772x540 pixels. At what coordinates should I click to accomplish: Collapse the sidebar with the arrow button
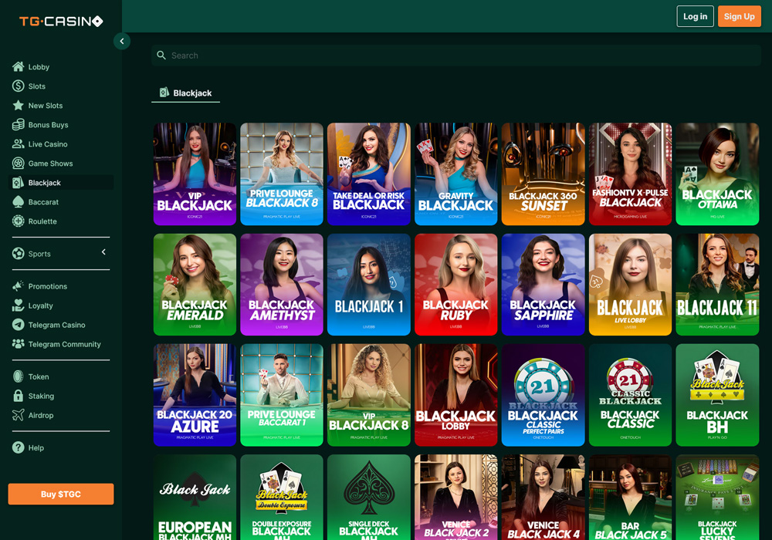click(122, 42)
